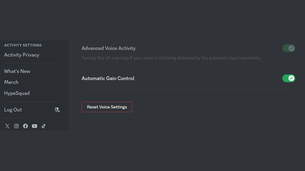Click the Reset Voice Settings button
Image resolution: width=305 pixels, height=171 pixels.
[x=107, y=107]
